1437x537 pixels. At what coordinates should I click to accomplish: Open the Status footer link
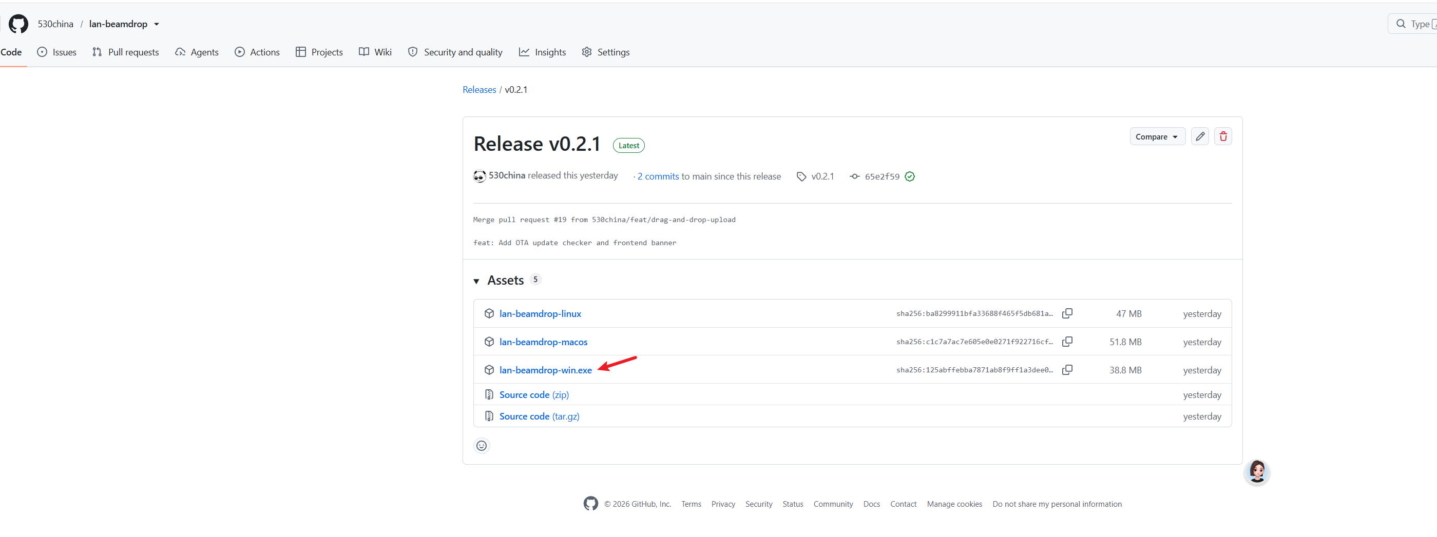click(793, 505)
